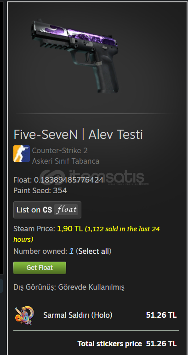Click the Sarmal Saldırı (Holo) sticker name

pyautogui.click(x=78, y=315)
